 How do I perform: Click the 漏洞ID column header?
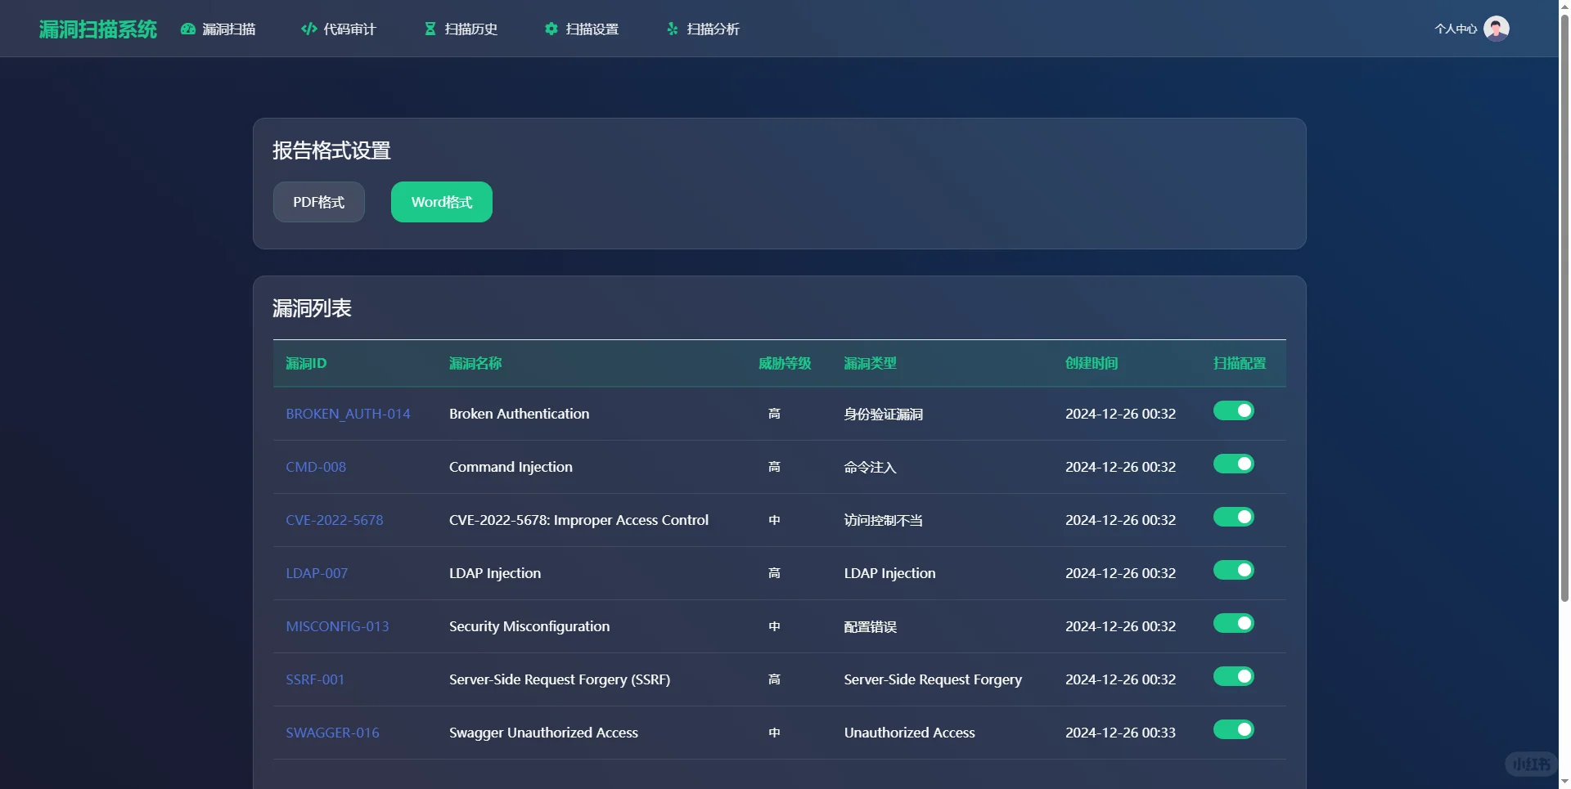click(x=306, y=363)
